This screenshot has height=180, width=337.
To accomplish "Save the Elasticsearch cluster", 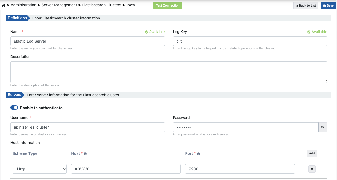I will coord(328,5).
